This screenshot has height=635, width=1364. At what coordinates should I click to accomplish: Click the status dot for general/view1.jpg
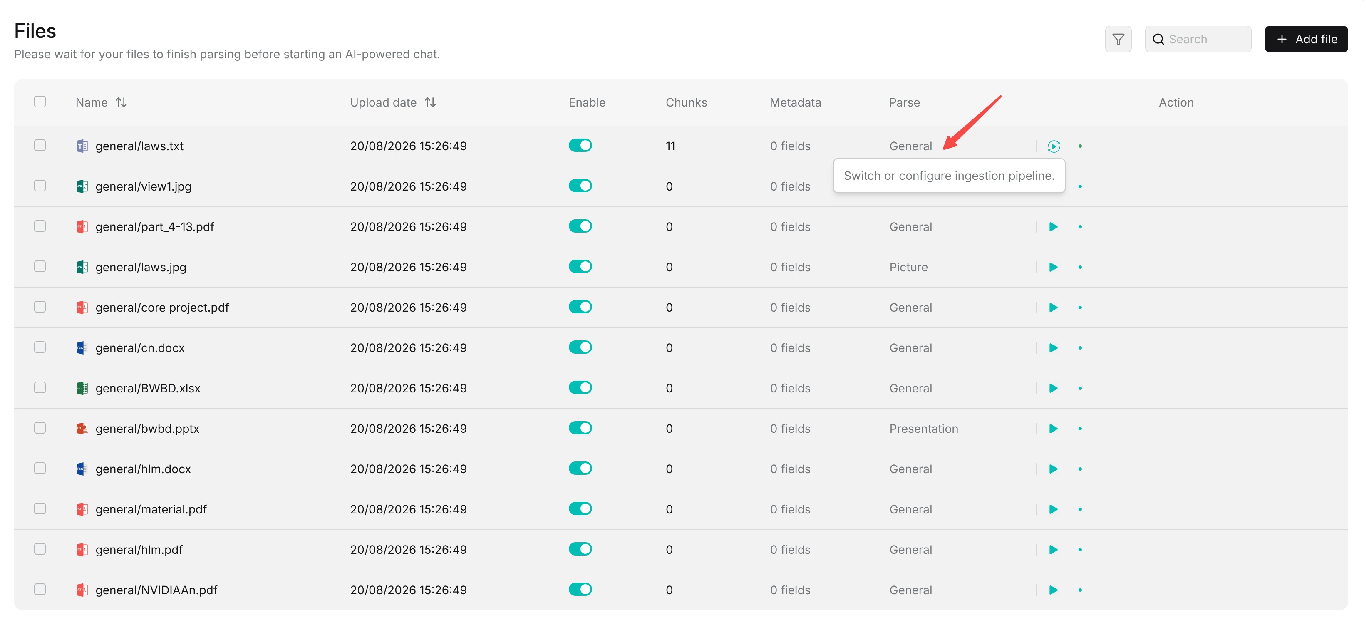coord(1080,186)
